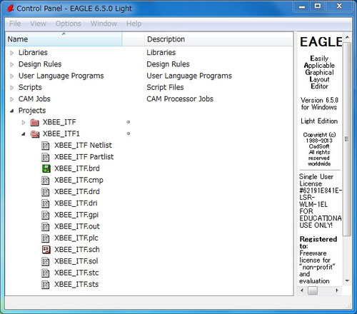Open the Window menu
This screenshot has width=357, height=314.
pos(104,24)
